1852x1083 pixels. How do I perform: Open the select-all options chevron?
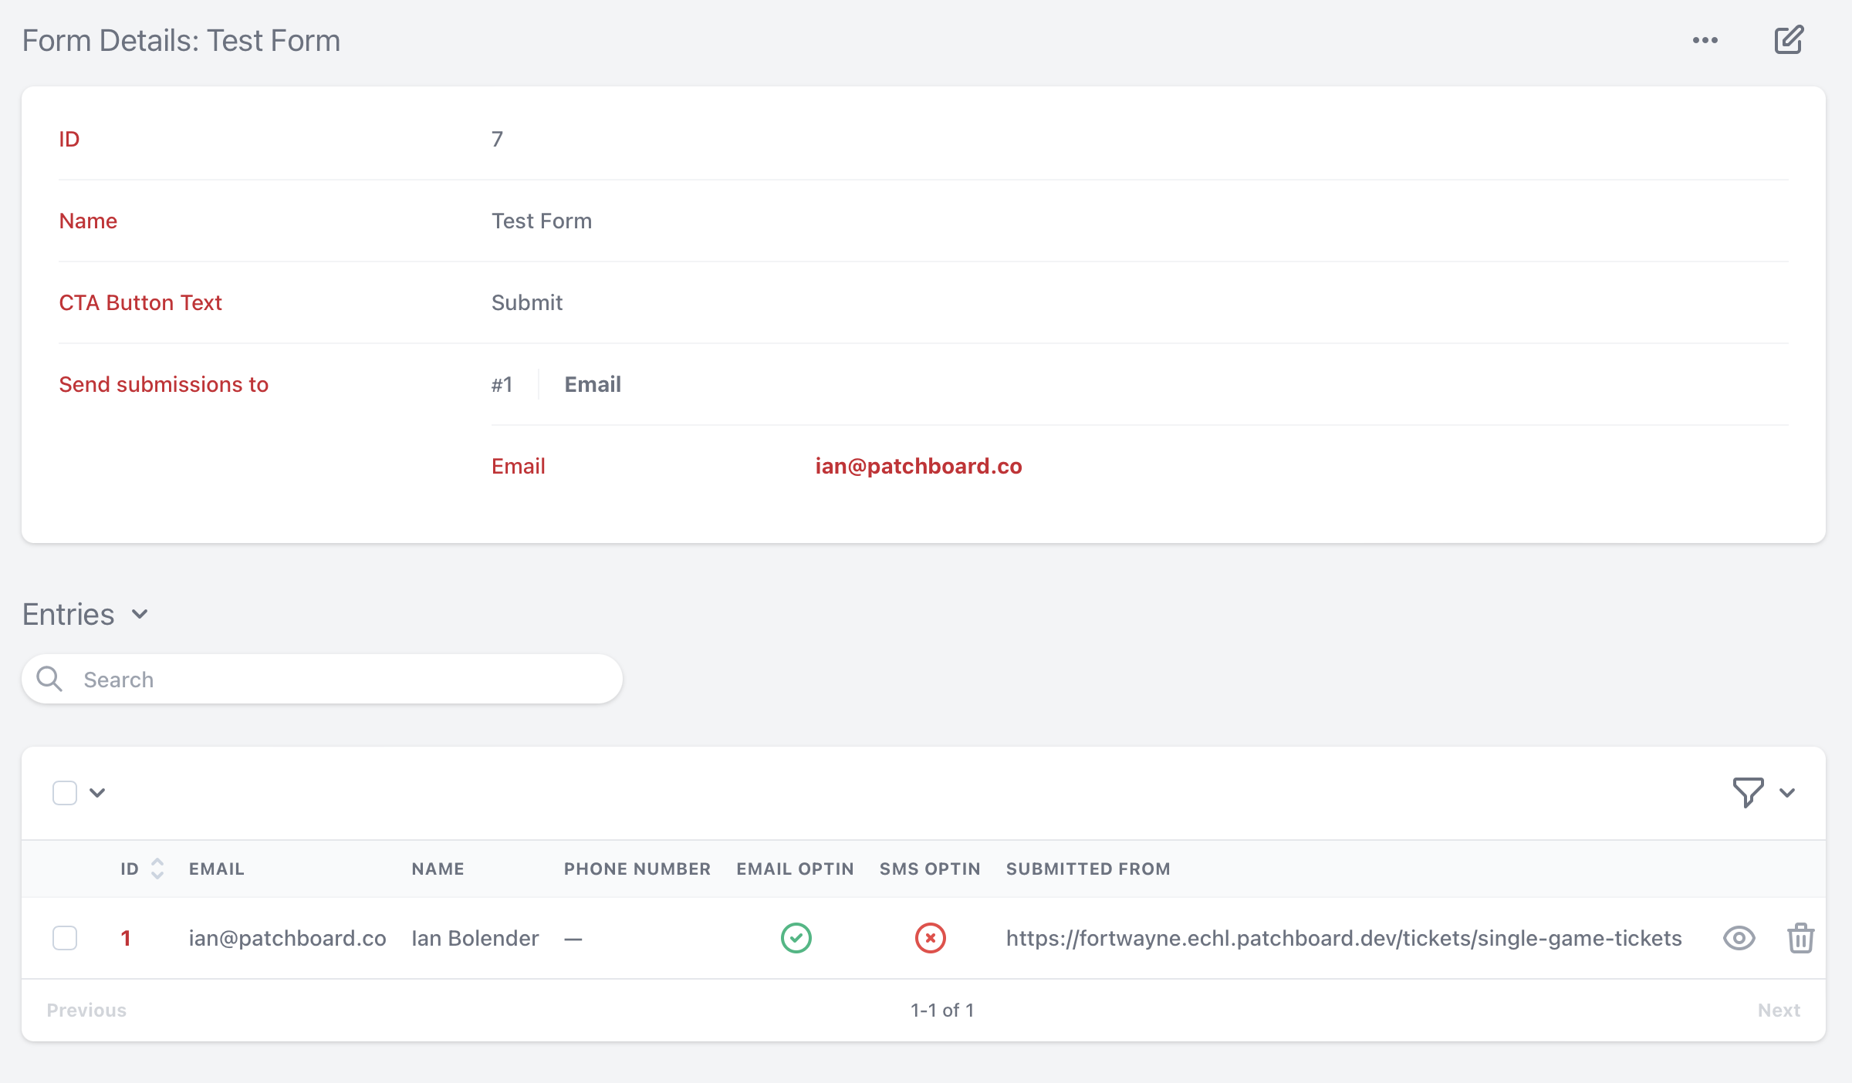(97, 792)
